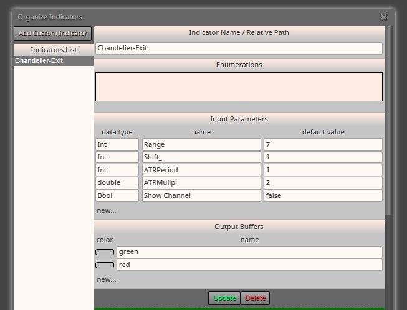This screenshot has width=407, height=310.
Task: Edit the Indicator Name field containing Chandelier-Exit
Action: click(x=239, y=48)
